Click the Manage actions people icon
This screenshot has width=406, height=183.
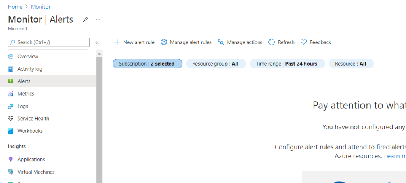[220, 42]
